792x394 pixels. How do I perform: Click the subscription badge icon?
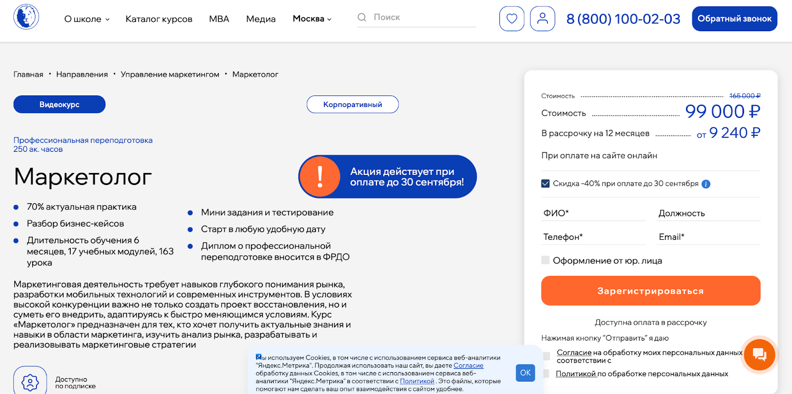[x=30, y=382]
